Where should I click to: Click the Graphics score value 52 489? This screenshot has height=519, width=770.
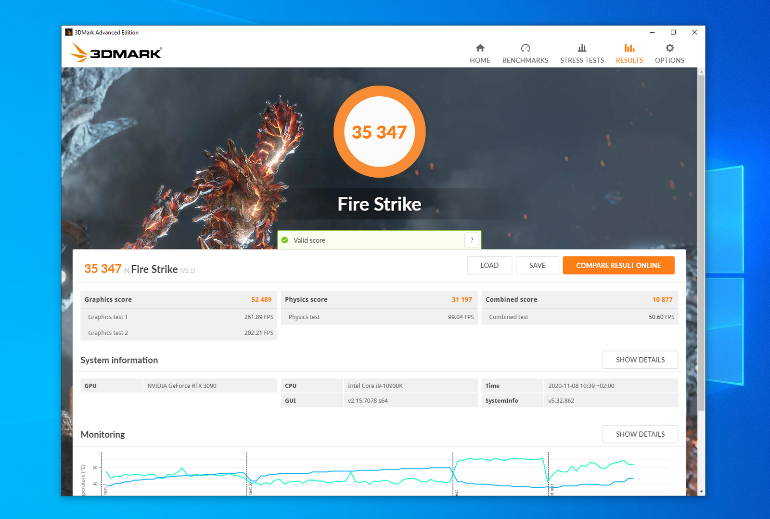pos(261,299)
